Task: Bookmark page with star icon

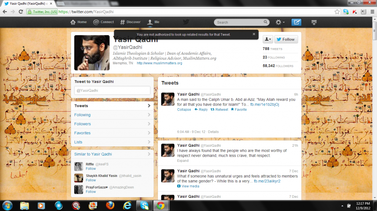Action: (x=337, y=11)
